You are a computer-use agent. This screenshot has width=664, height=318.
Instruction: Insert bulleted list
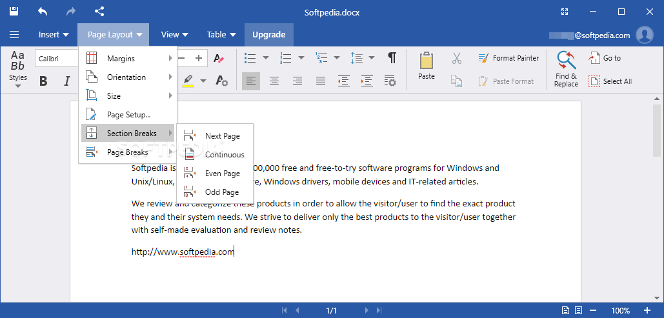click(x=250, y=58)
